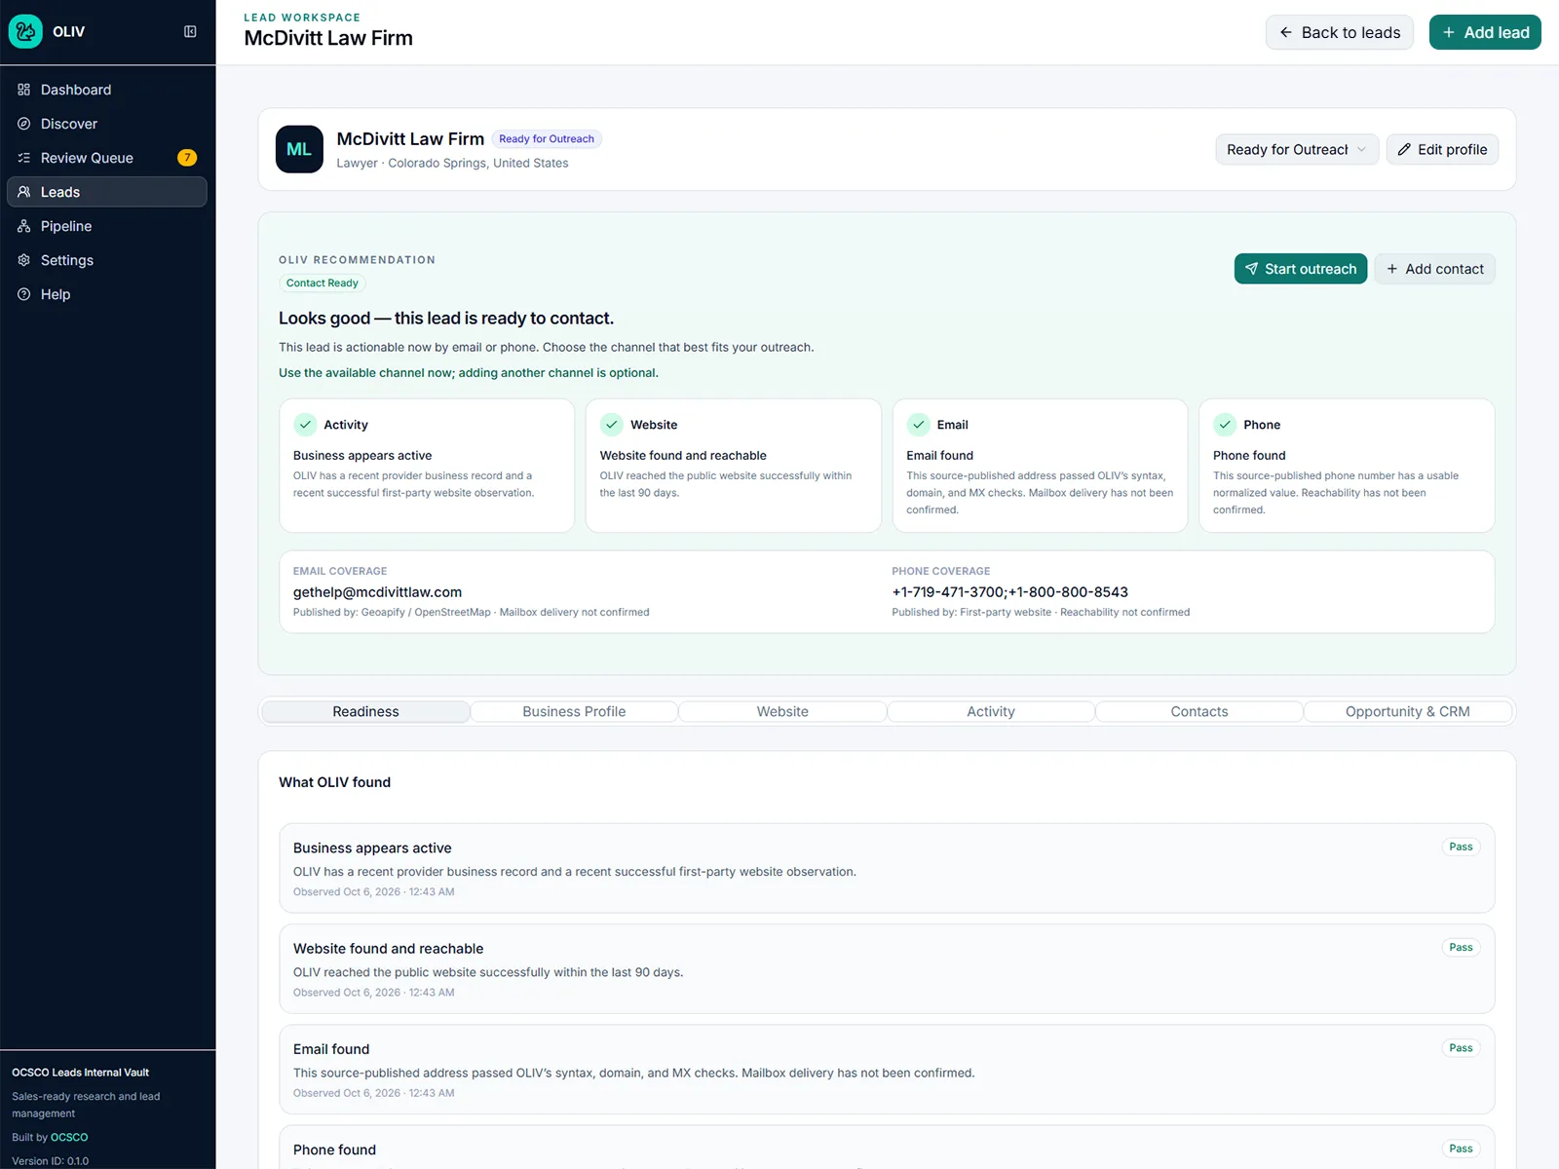The width and height of the screenshot is (1559, 1169).
Task: Open Help in the sidebar
Action: [x=107, y=294]
